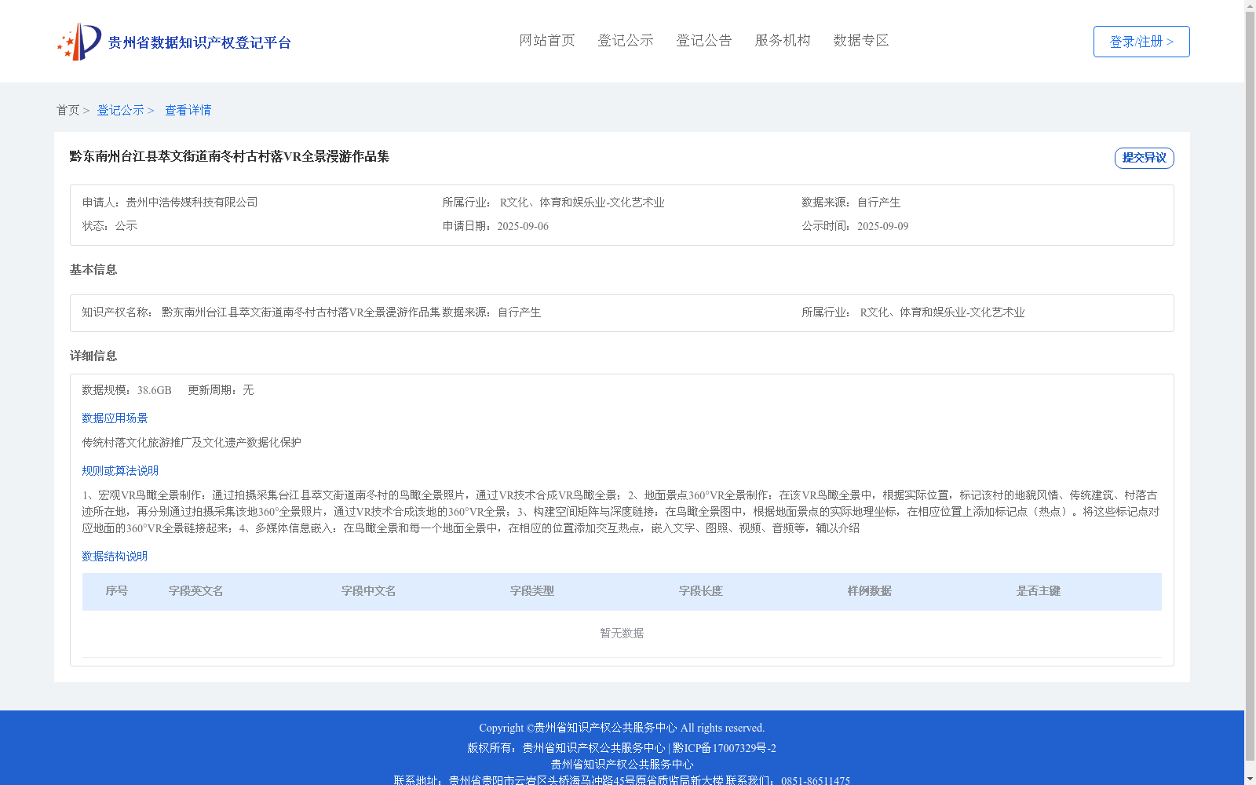The width and height of the screenshot is (1256, 785).
Task: Click page heading 黔东南州台江县萃文街道南冬村古村落VR全景漫游作品集
Action: point(229,156)
